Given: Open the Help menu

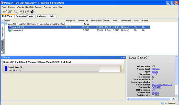Looking at the screenshot, I should (60, 7).
